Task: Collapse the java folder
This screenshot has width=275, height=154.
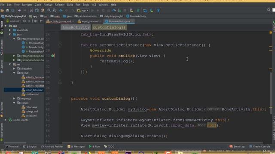Action: 10,34
